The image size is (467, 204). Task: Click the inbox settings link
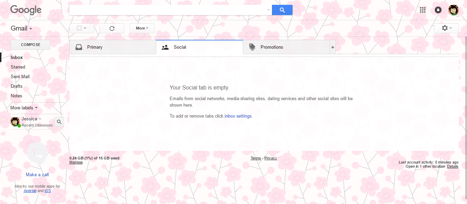pos(238,116)
